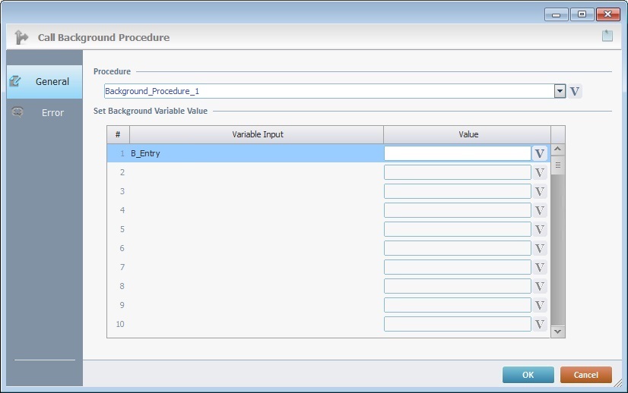Viewport: 628px width, 393px height.
Task: Click the V icon in row 3
Action: pyautogui.click(x=540, y=191)
